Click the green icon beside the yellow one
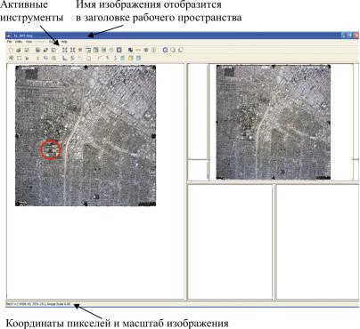The height and width of the screenshot is (329, 360). [122, 58]
